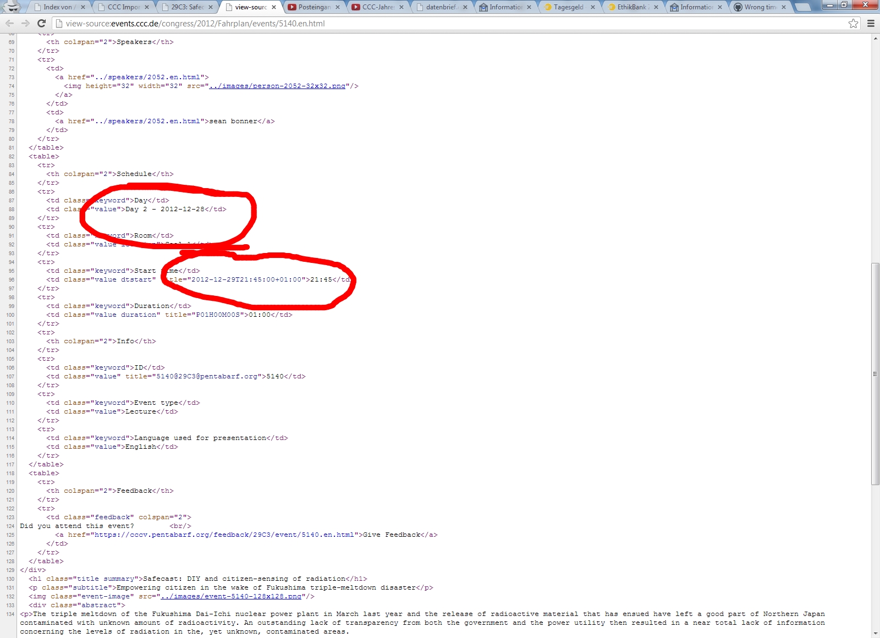Open the person-2052-32x32.png image link

coord(277,86)
